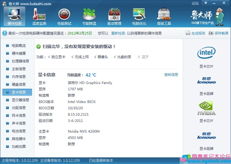This screenshot has height=164, width=231.
Task: Click the 鲁大师 app icon in title bar
Action: pyautogui.click(x=4, y=4)
